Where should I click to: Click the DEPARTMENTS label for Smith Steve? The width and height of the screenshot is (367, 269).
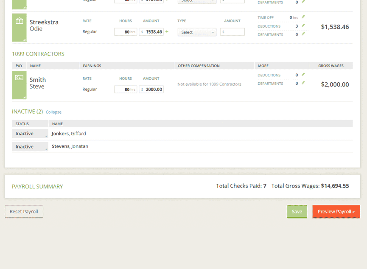pyautogui.click(x=270, y=84)
